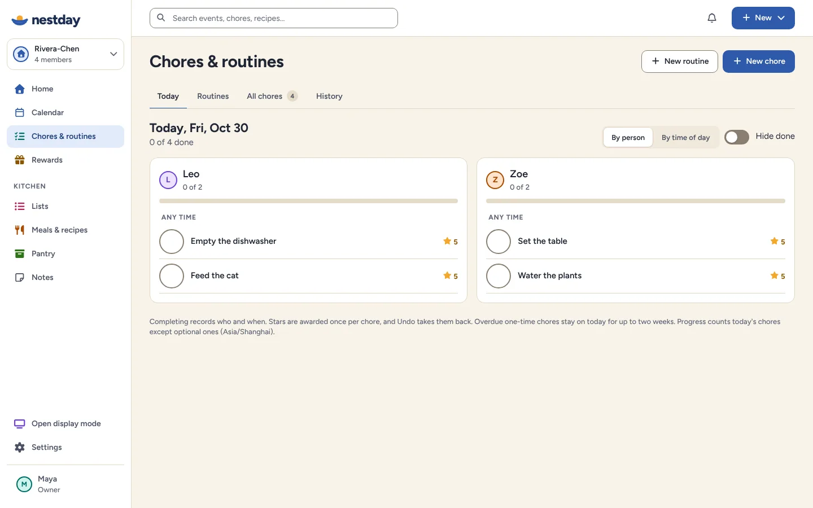Focus the search events field
Viewport: 813px width, 508px height.
pos(274,18)
